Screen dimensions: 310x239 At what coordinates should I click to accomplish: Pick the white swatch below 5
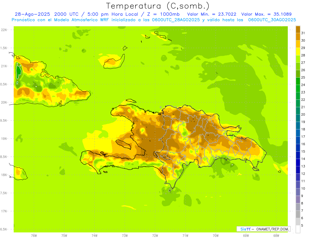pos(298,229)
